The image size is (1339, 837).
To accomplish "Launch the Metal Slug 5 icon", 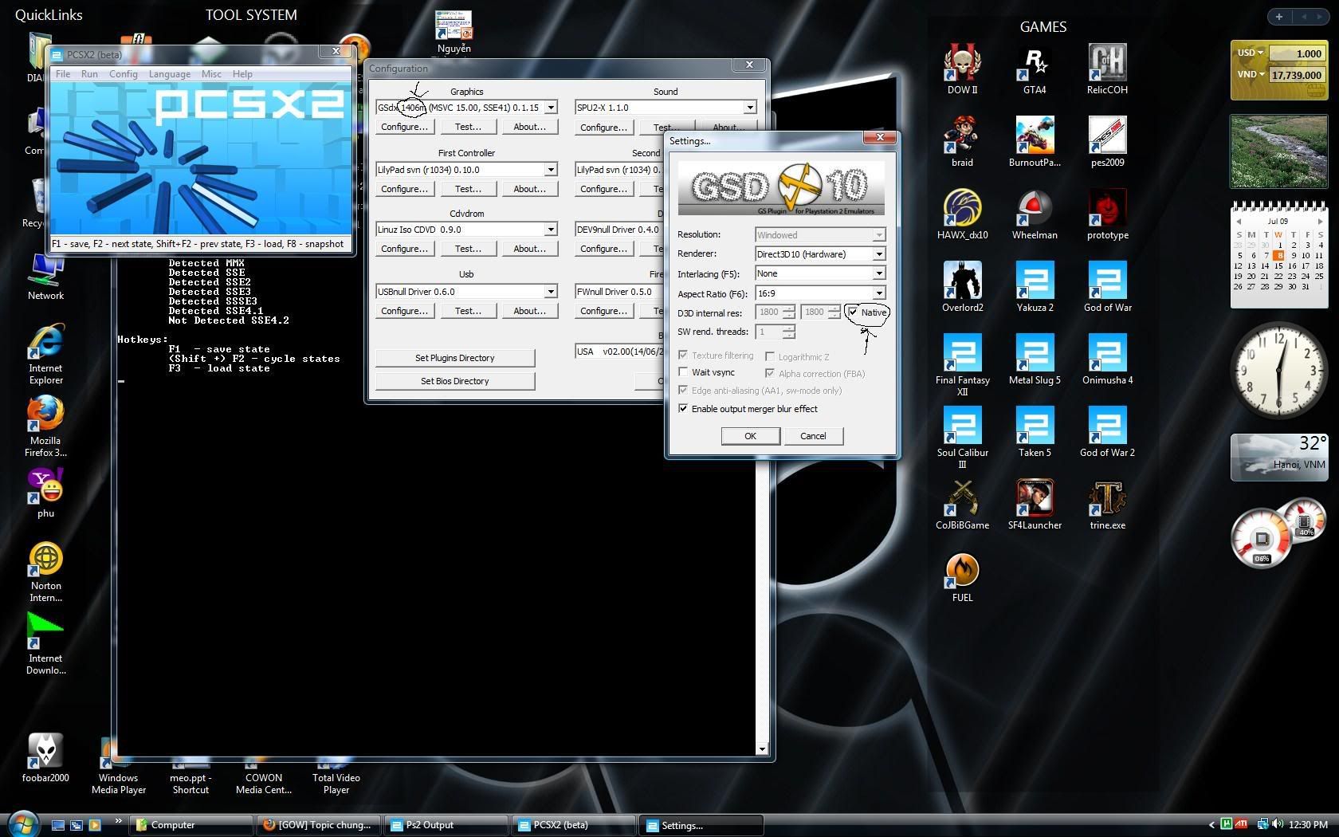I will (1035, 359).
